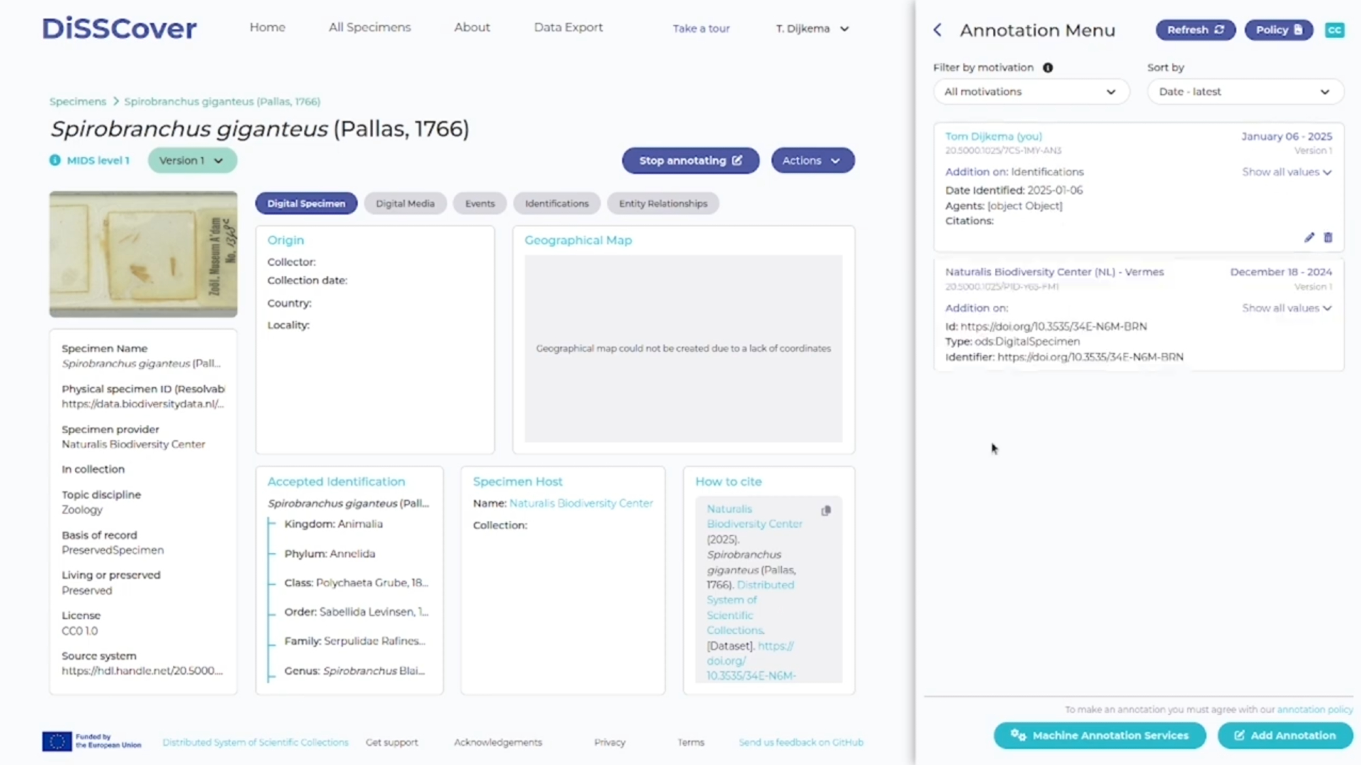This screenshot has width=1361, height=765.
Task: Click the pencil edit icon on annotation
Action: pyautogui.click(x=1309, y=237)
